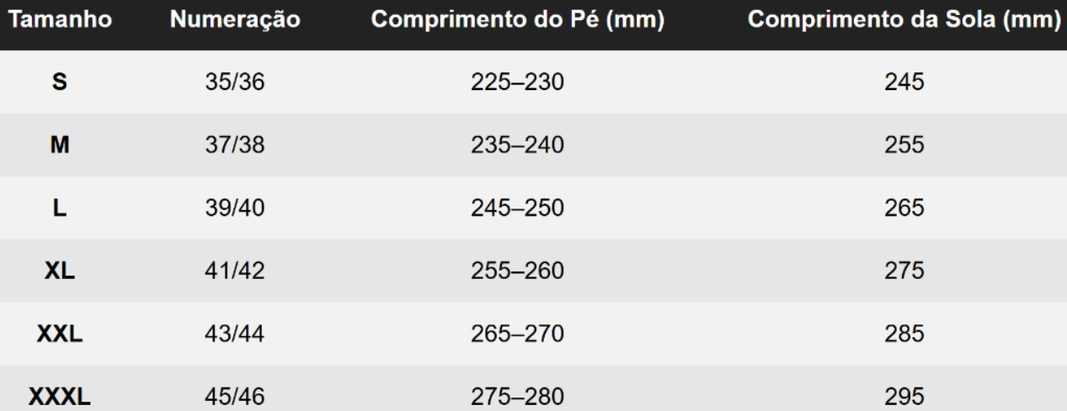The image size is (1067, 411).
Task: Select the 35/36 numbering cell
Action: point(235,82)
